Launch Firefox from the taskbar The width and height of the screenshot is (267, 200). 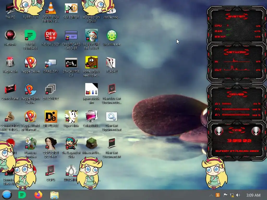(38, 195)
